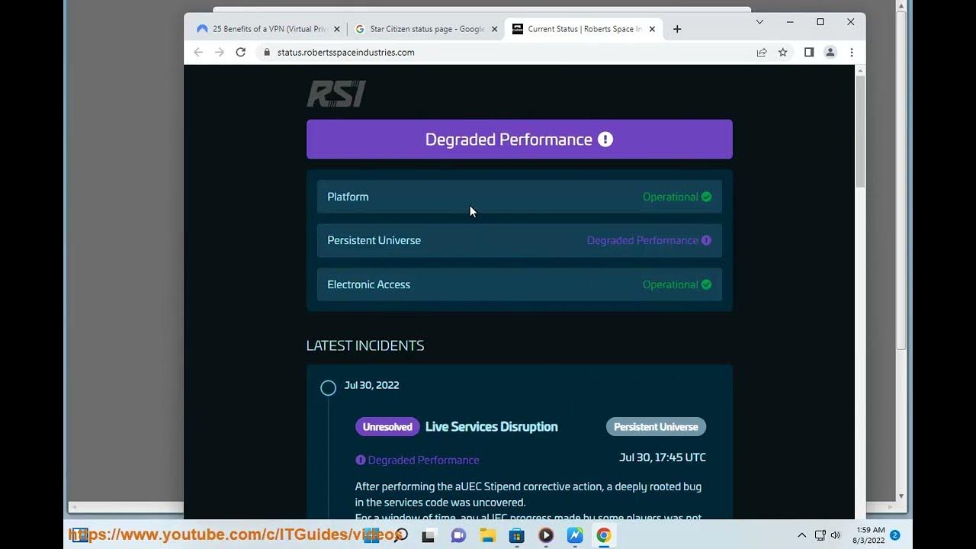Click the network tray icon
Viewport: 976px width, 549px height.
(820, 535)
